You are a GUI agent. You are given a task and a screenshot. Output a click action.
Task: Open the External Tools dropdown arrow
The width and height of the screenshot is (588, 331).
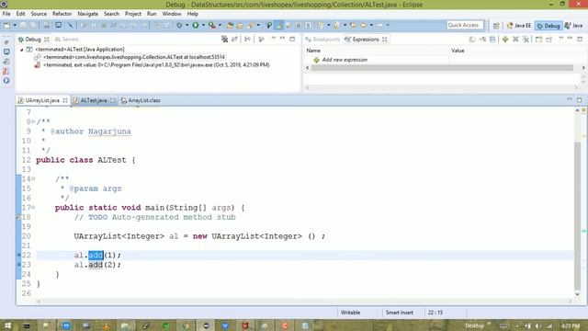[220, 25]
